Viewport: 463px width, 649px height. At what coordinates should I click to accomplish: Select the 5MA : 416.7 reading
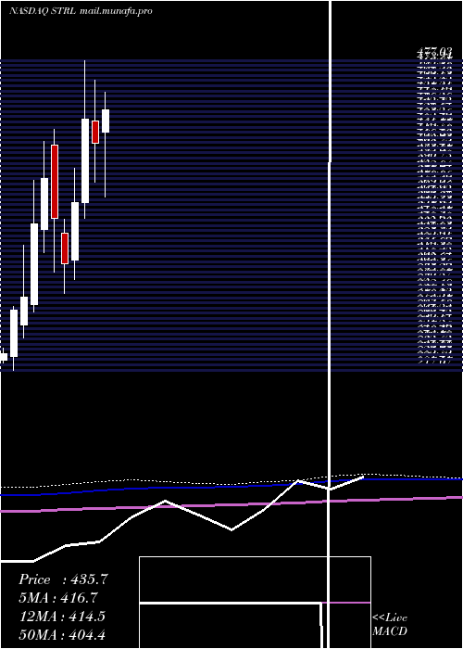[60, 598]
